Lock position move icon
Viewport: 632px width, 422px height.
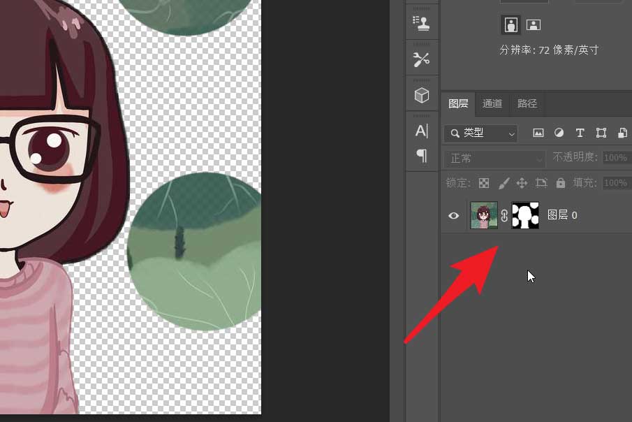click(x=522, y=183)
